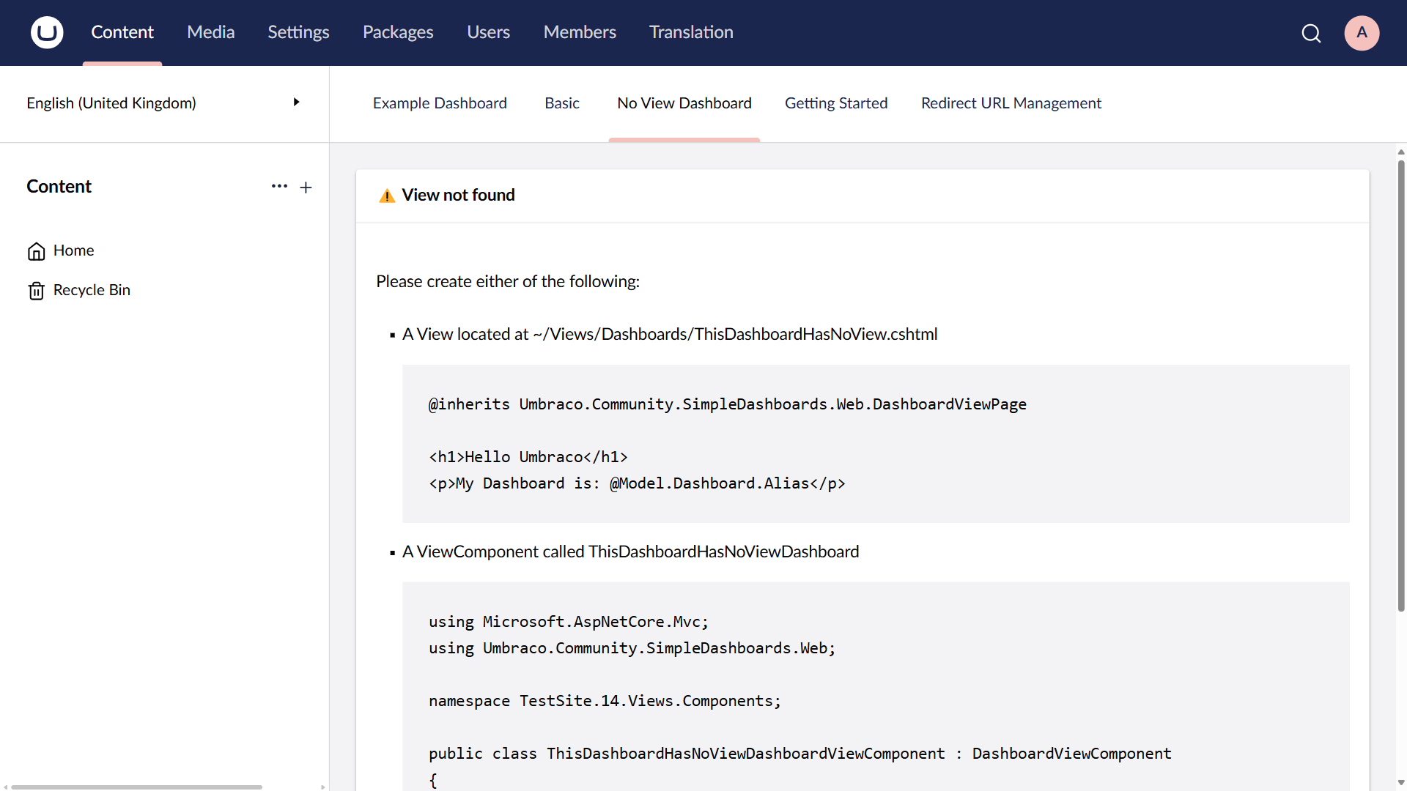Open Redirect URL Management

coord(1011,103)
